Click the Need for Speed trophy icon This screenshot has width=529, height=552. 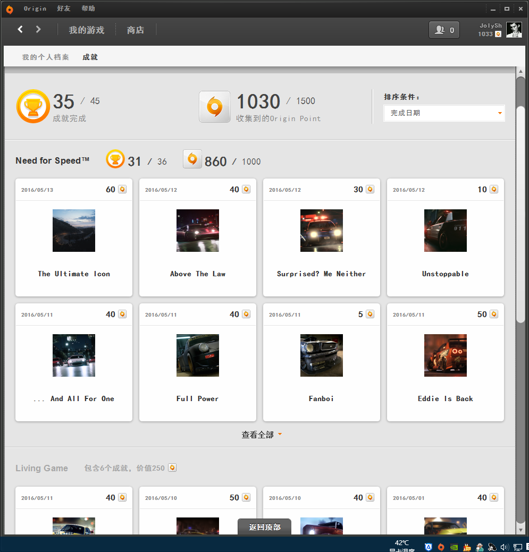tap(115, 159)
